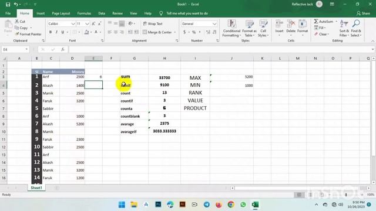Open Google Chrome from taskbar
This screenshot has height=211, width=376.
(x=231, y=205)
